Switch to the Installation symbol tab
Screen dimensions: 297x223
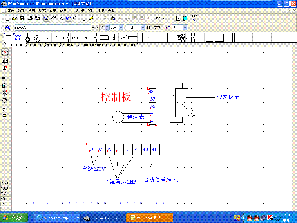[35, 45]
